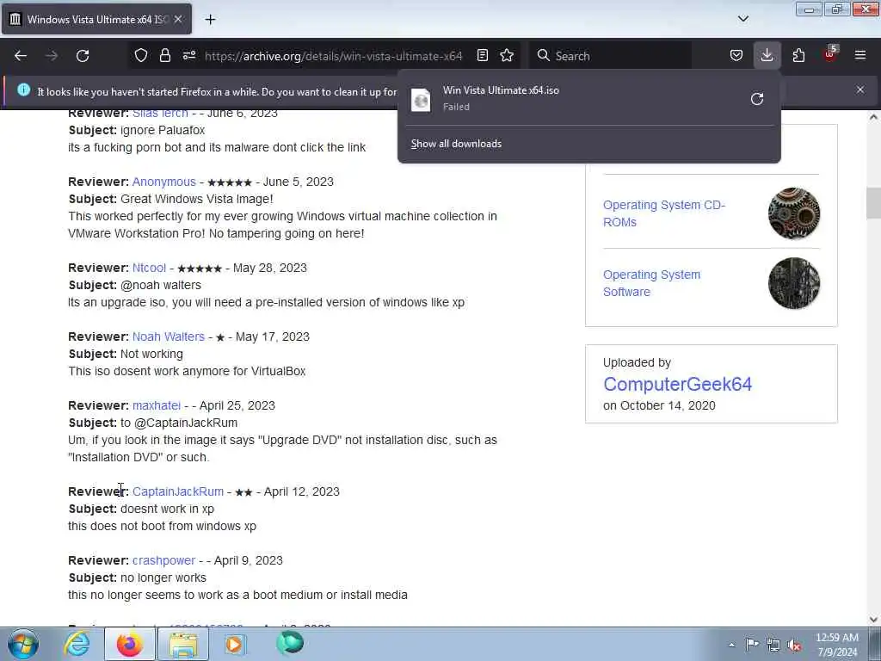Toggle reader view icon
The height and width of the screenshot is (661, 881).
point(482,56)
